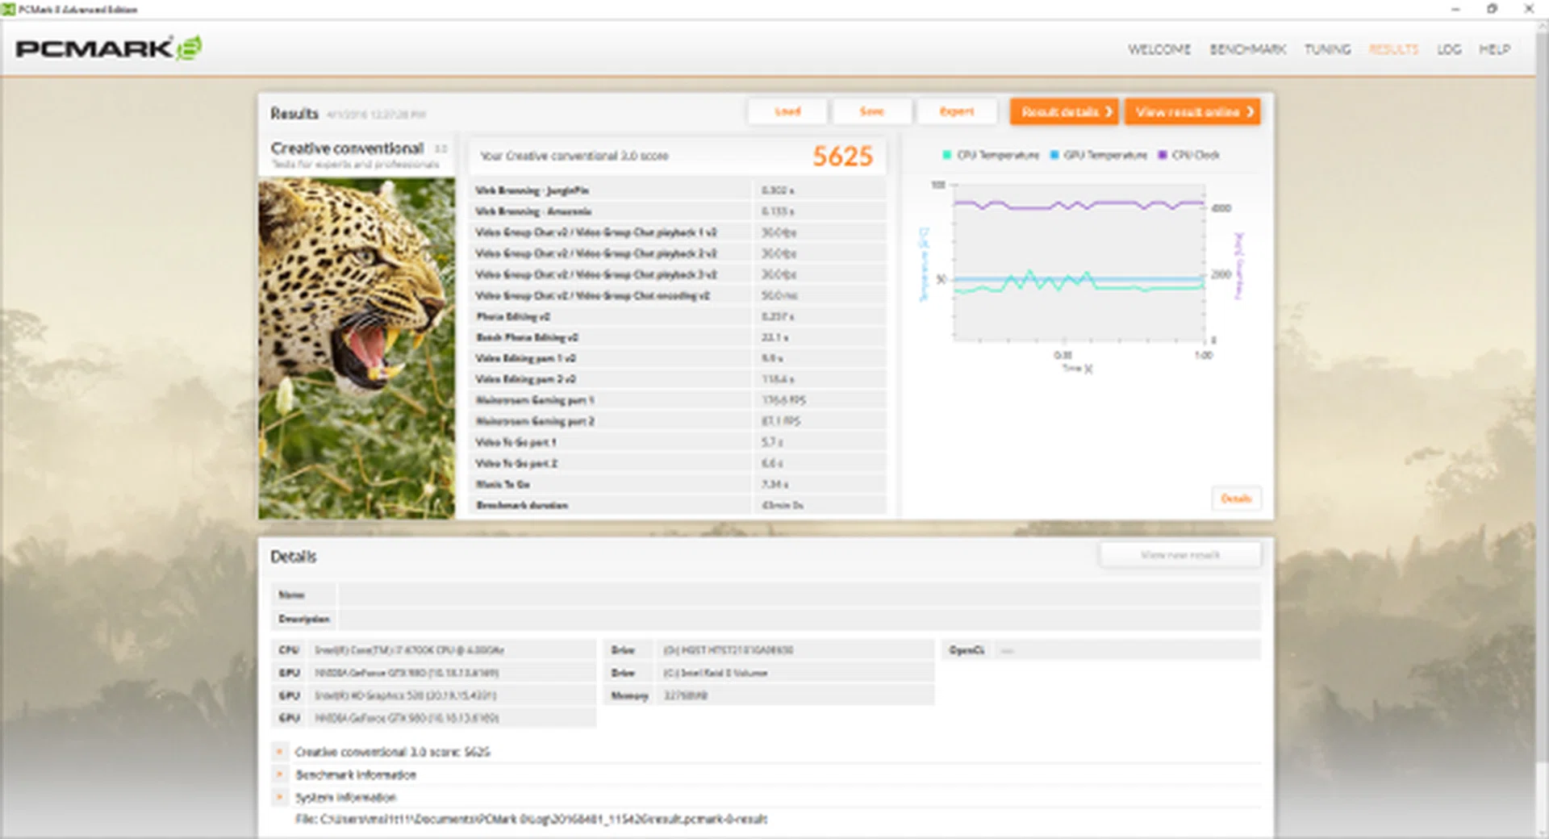1549x839 pixels.
Task: Click the arrow on View result online
Action: click(1251, 111)
